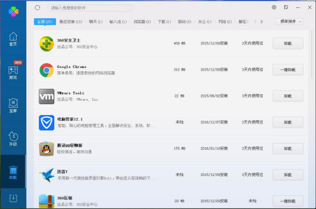Uninstall 腾讯QQ轻聊版 with 卸载 button
Screen dimensions: 316x209
(x=288, y=149)
